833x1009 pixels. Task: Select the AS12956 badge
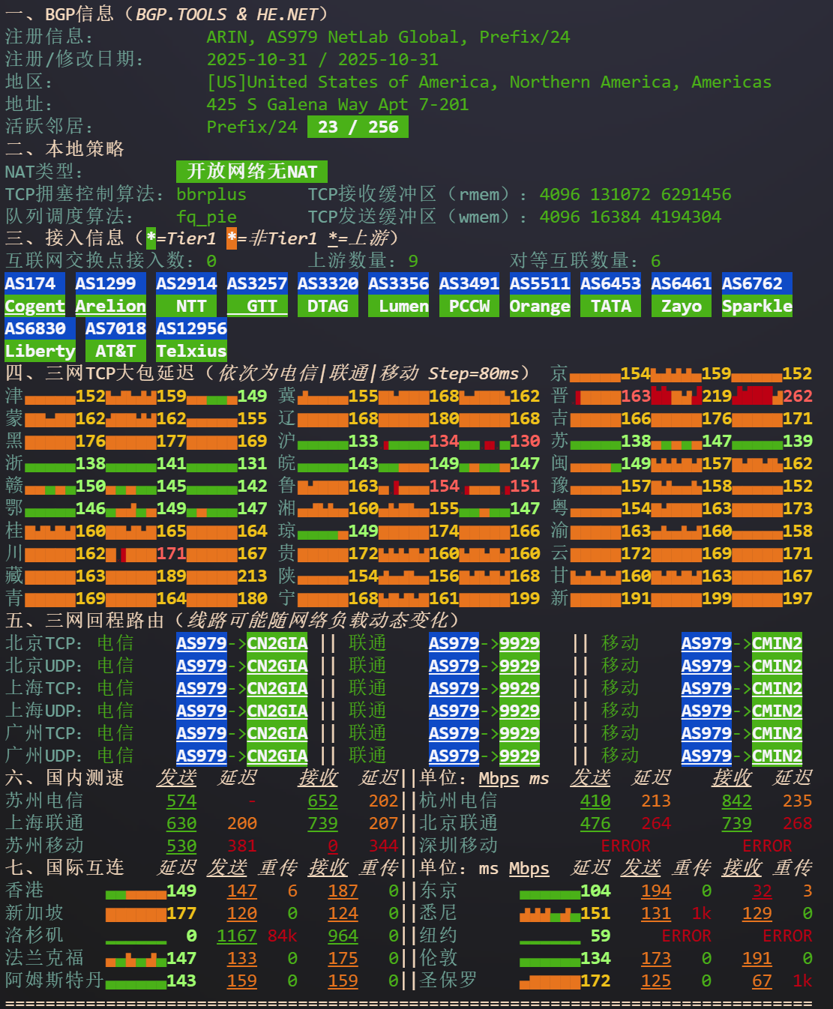point(191,328)
